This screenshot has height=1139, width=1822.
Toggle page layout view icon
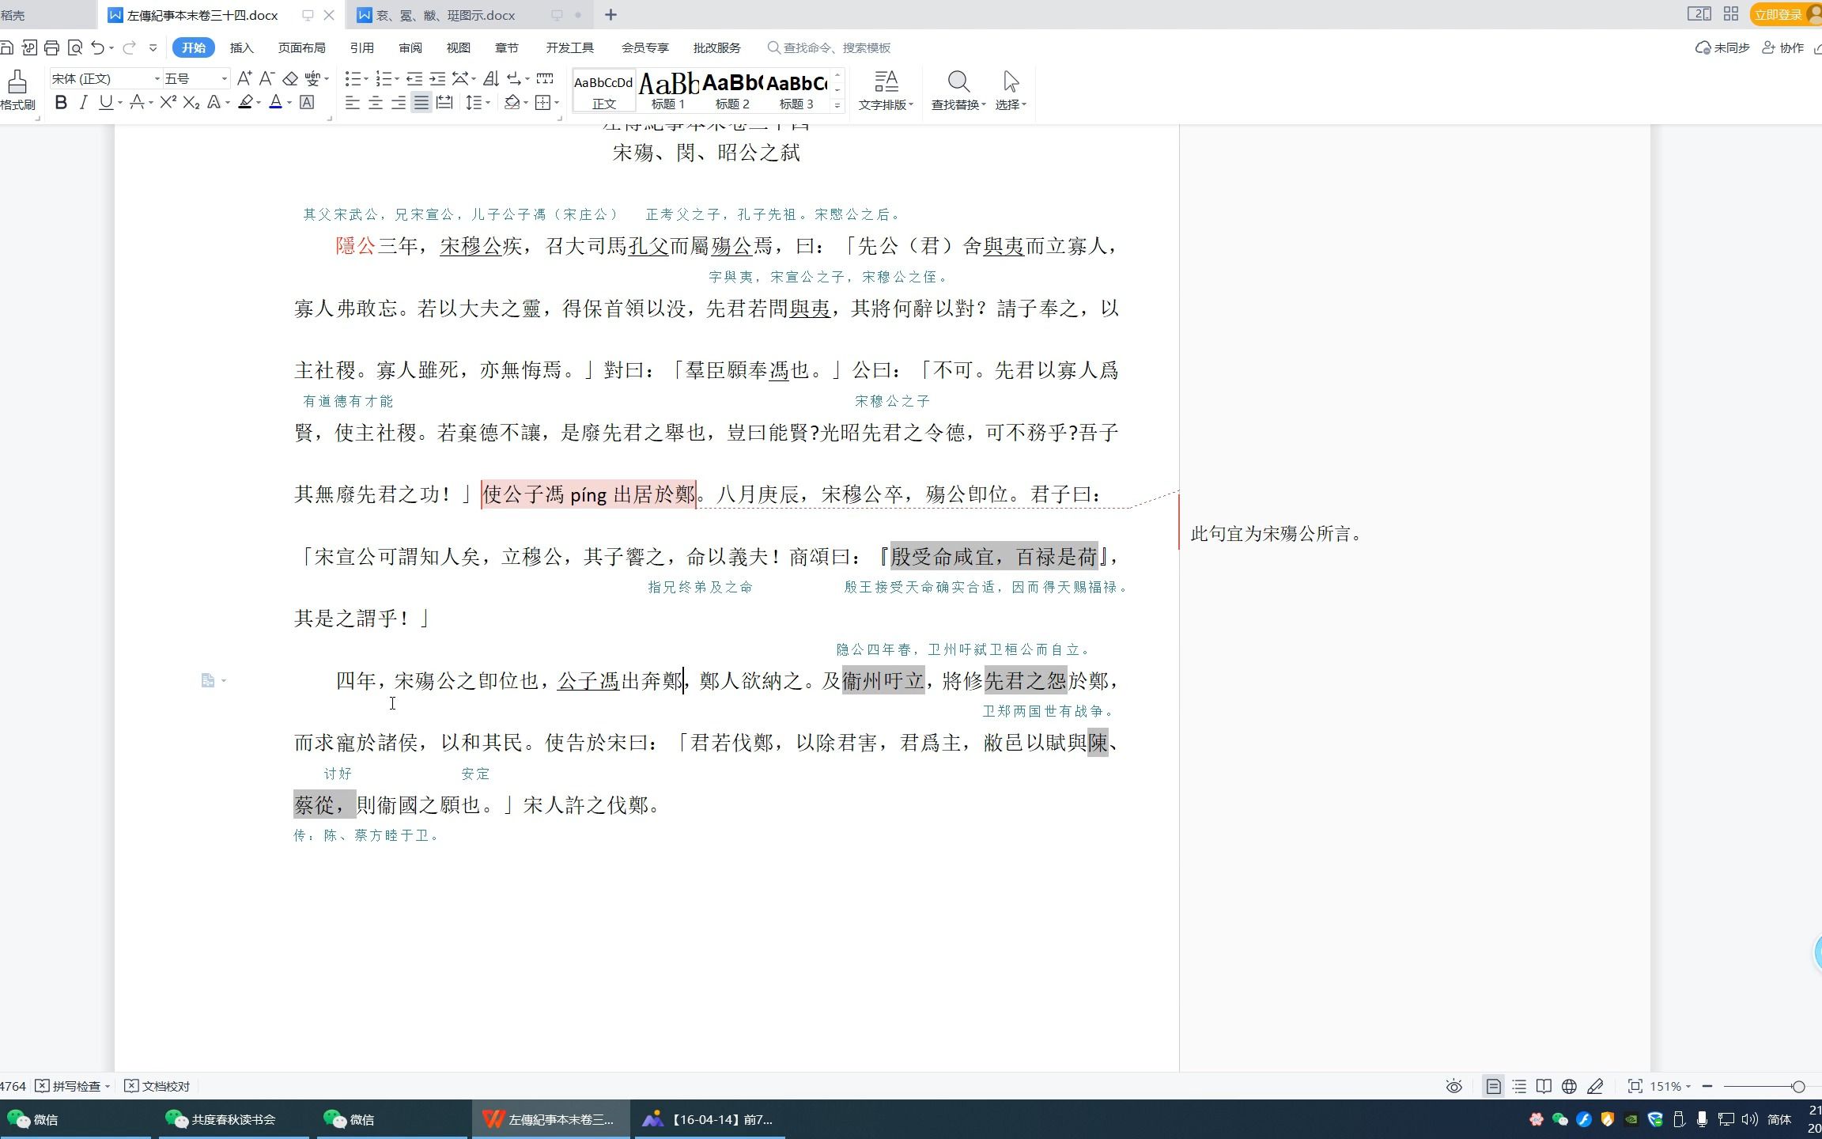coord(1493,1086)
